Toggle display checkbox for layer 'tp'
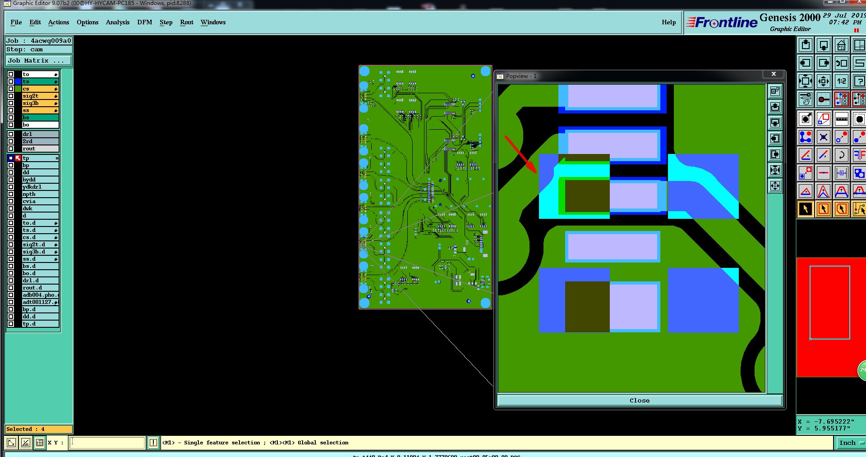This screenshot has height=457, width=866. 11,158
